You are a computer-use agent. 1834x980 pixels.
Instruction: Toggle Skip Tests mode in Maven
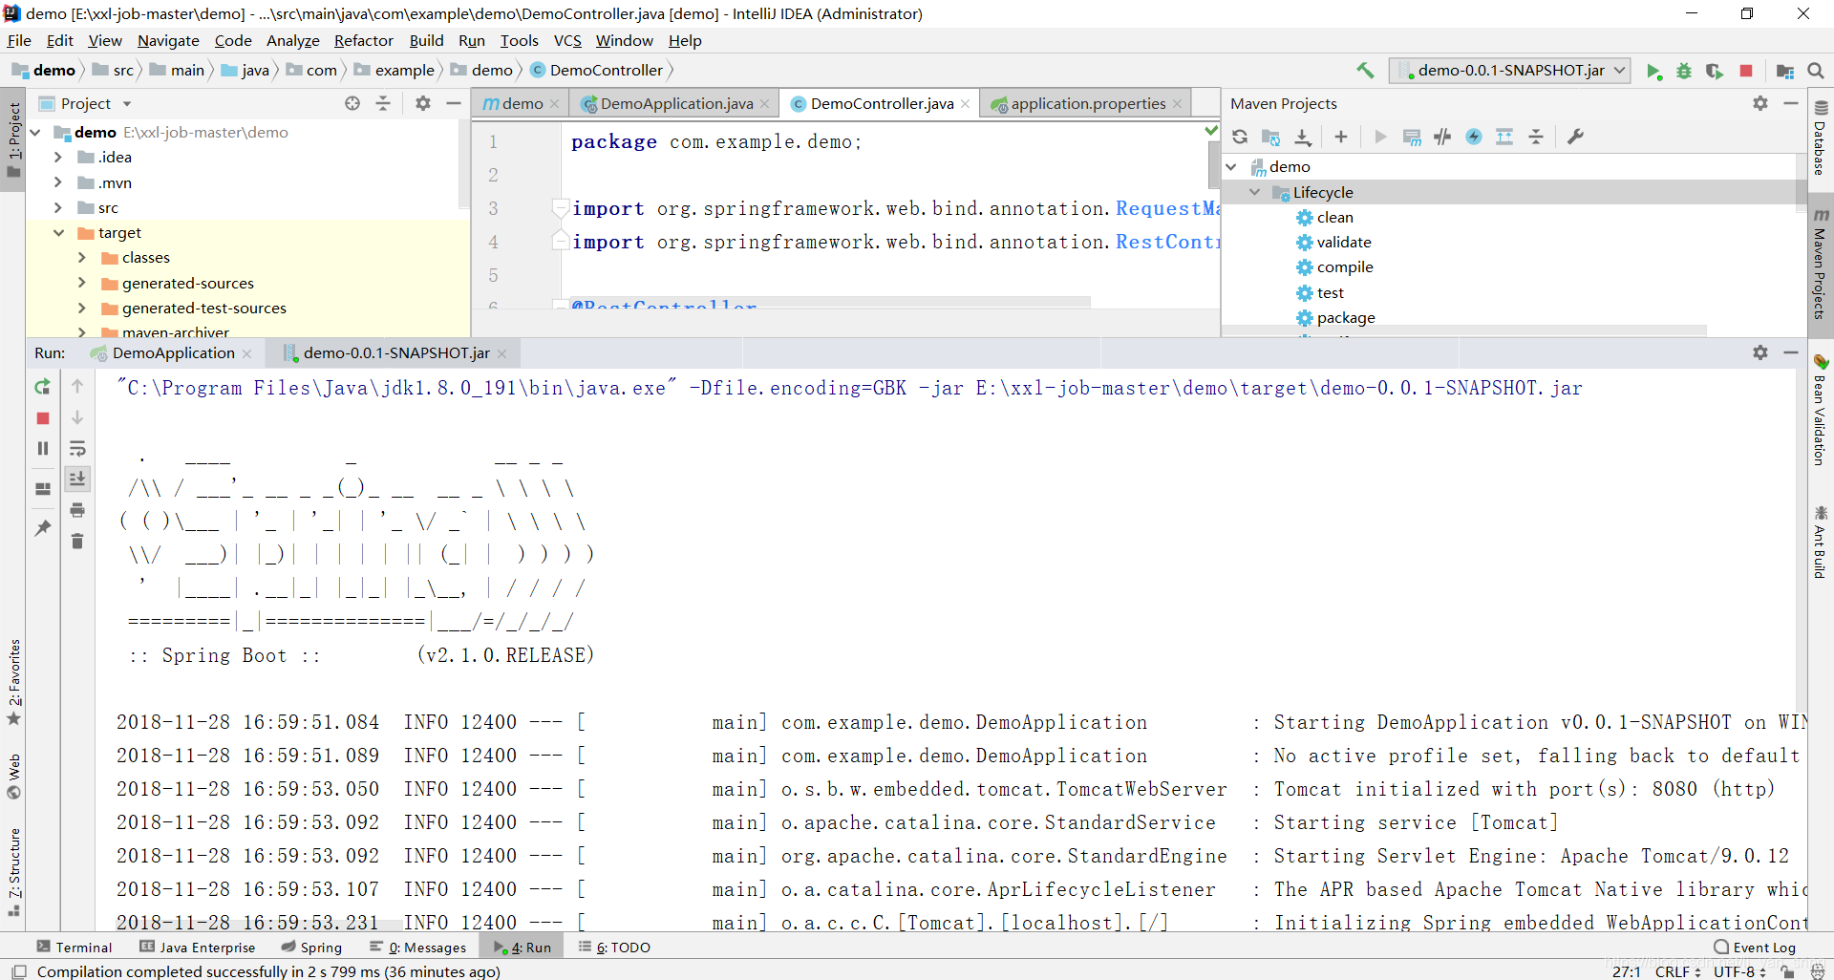(x=1474, y=137)
